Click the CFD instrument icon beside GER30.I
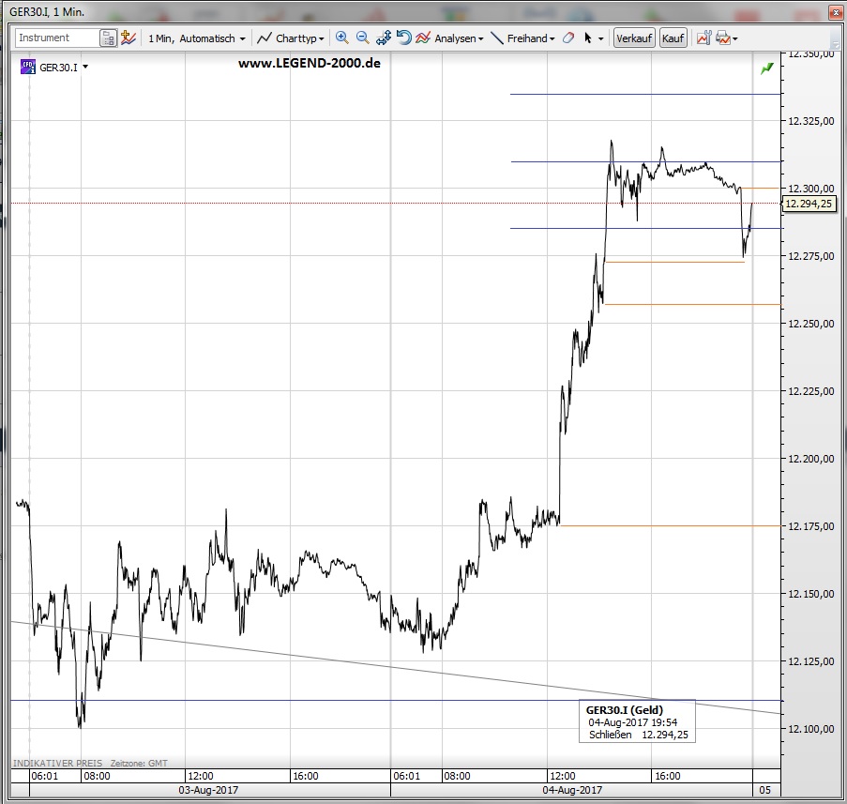Viewport: 847px width, 804px height. coord(27,67)
